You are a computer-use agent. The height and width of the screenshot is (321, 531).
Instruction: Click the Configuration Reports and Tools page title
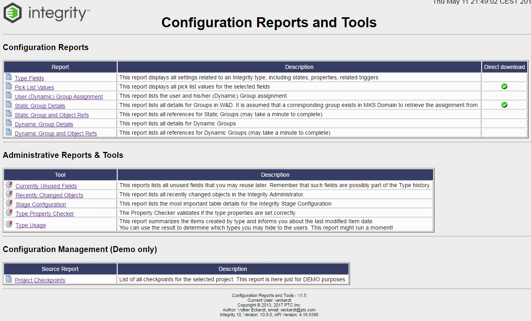point(269,22)
